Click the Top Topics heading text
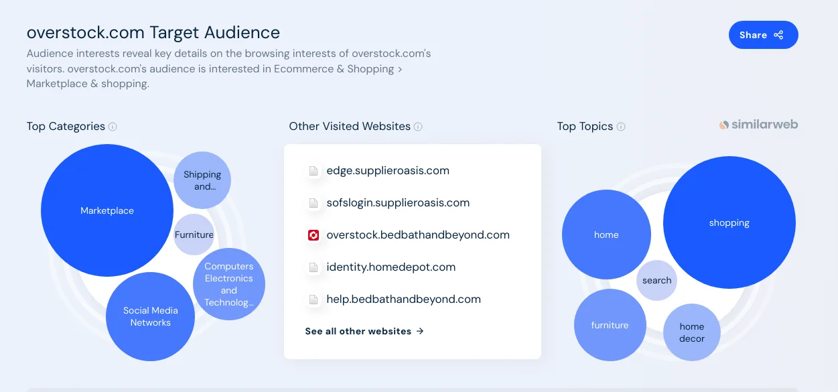Screen dimensions: 838x392 point(585,126)
